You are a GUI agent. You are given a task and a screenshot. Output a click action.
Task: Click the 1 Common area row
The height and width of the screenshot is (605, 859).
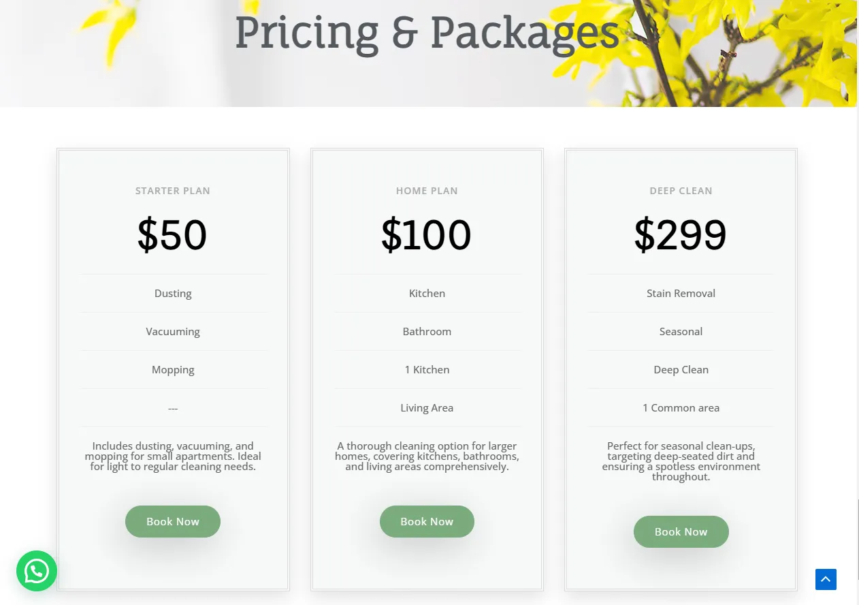(681, 408)
